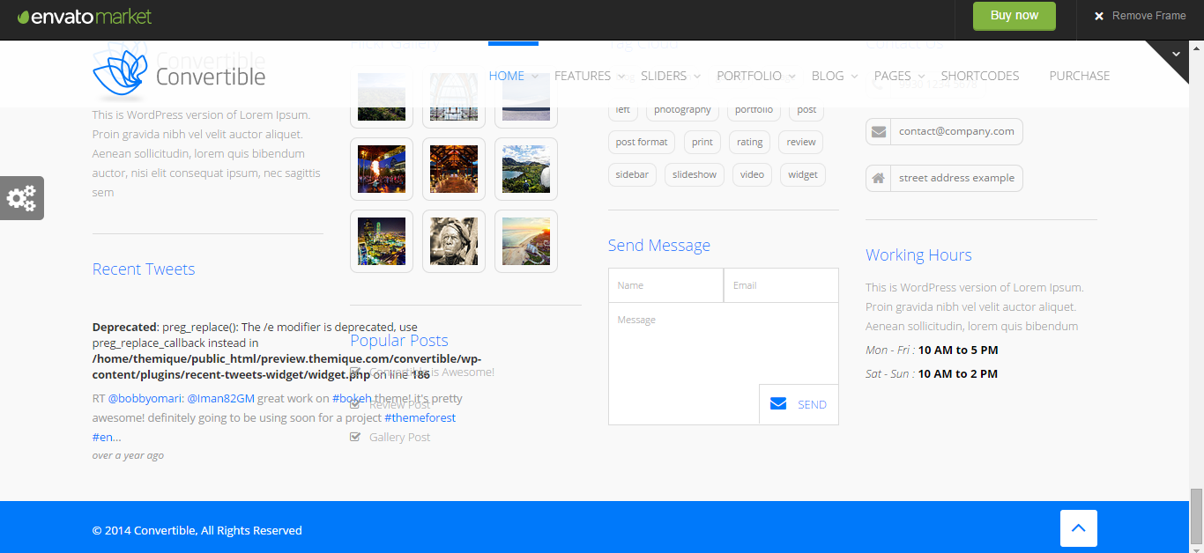Screen dimensions: 1204x553
Task: Click the Send button in message form
Action: 799,404
